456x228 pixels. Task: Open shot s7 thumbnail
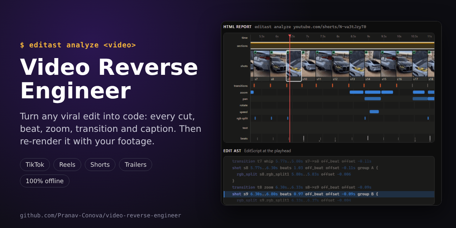[262, 66]
